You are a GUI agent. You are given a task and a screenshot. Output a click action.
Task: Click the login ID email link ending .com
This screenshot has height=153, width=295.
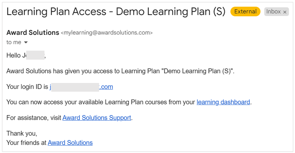81,87
